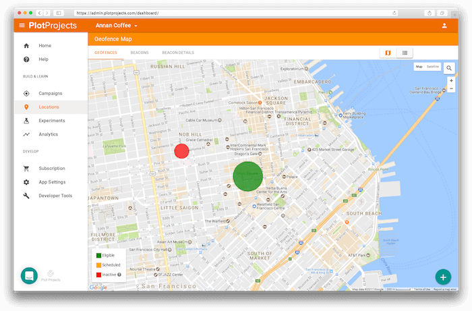Open Campaigns in sidebar

tap(51, 93)
